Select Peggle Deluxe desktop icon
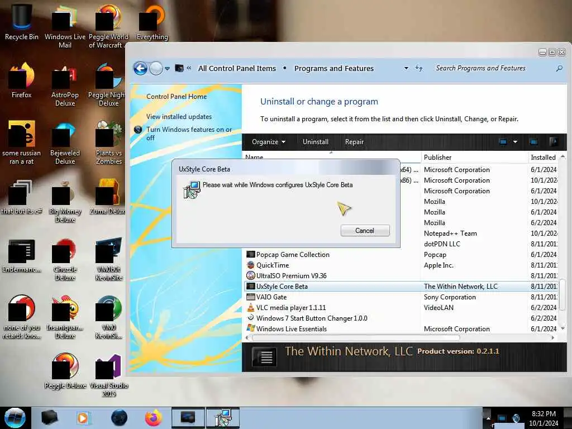This screenshot has width=572, height=429. click(65, 371)
